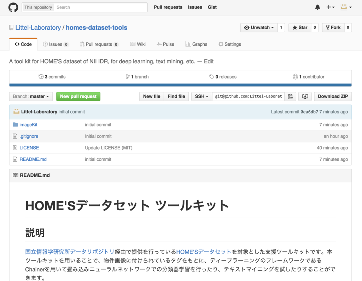
Task: Switch to the Wiki tab
Action: 138,44
